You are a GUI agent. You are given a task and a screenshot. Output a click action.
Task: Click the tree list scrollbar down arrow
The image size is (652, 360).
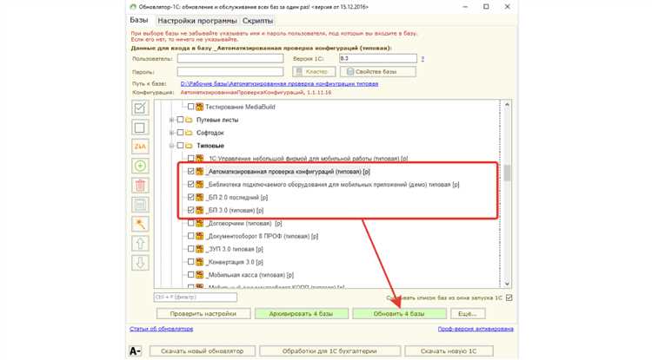[x=507, y=284]
